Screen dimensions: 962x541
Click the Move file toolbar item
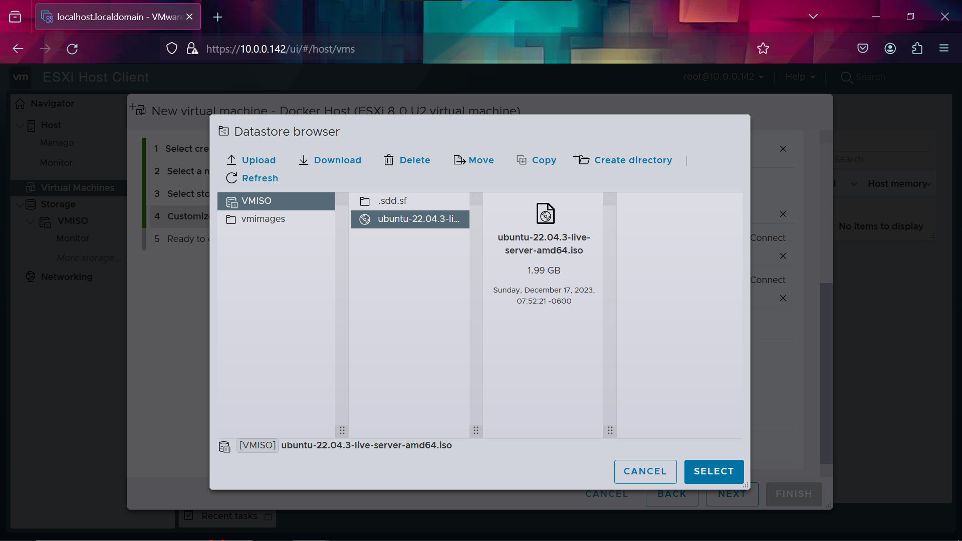click(x=473, y=160)
